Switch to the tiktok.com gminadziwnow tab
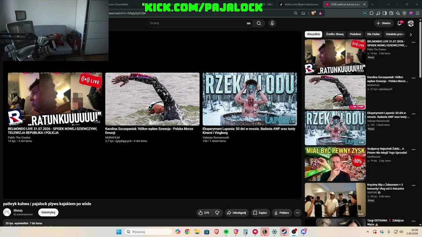This screenshot has width=422, height=237. click(299, 4)
